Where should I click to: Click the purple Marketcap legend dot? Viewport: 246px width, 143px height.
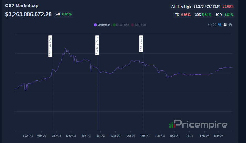click(96, 25)
